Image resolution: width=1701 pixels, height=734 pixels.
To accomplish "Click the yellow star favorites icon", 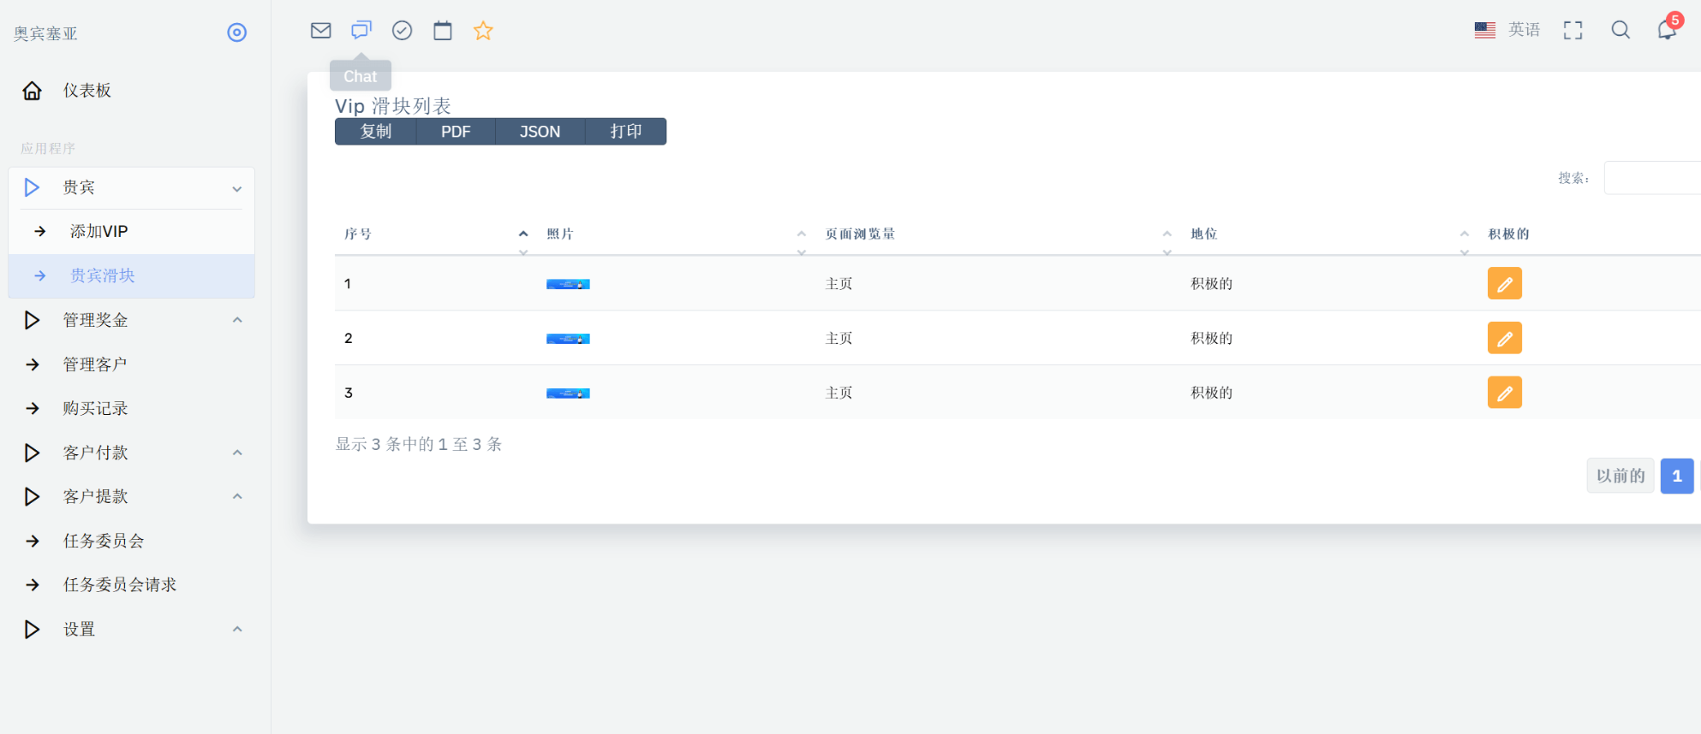I will [483, 31].
